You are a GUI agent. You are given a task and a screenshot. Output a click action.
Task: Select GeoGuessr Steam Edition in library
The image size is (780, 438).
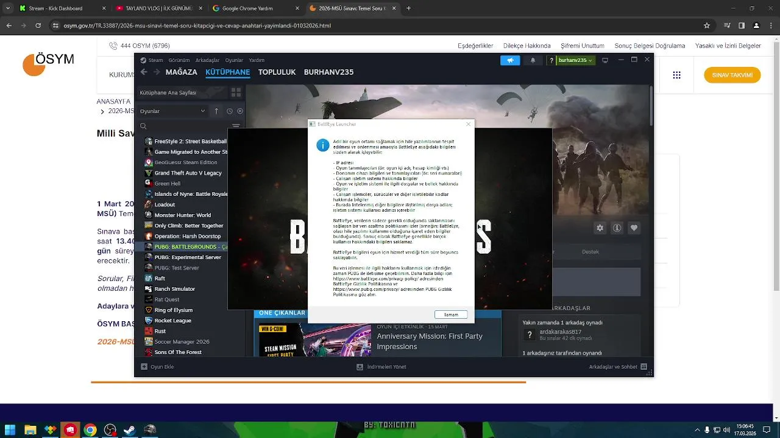pos(186,162)
